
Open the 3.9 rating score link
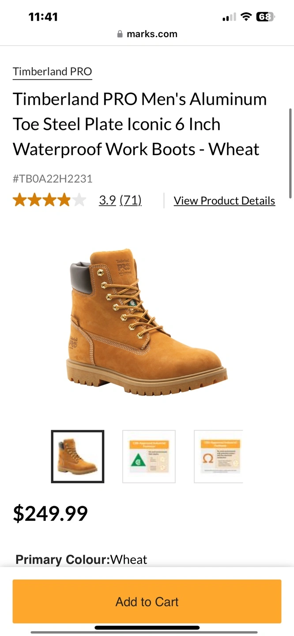coord(107,200)
